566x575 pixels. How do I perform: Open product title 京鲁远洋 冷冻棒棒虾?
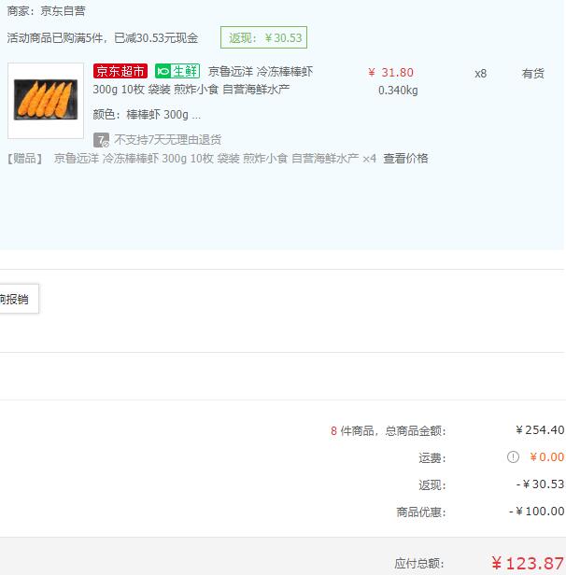pyautogui.click(x=261, y=72)
